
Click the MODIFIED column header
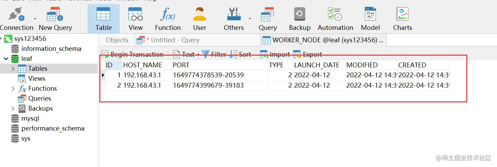pos(371,65)
